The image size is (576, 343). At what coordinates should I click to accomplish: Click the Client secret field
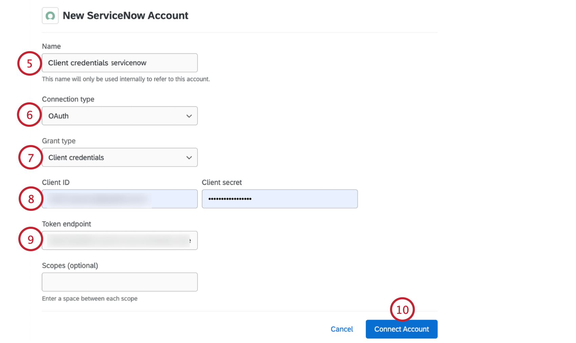tap(279, 199)
